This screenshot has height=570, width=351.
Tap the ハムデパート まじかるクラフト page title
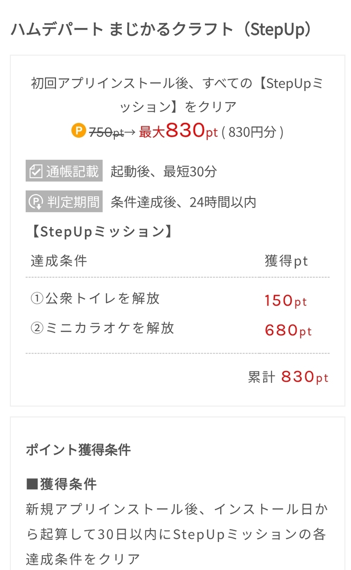click(x=162, y=29)
